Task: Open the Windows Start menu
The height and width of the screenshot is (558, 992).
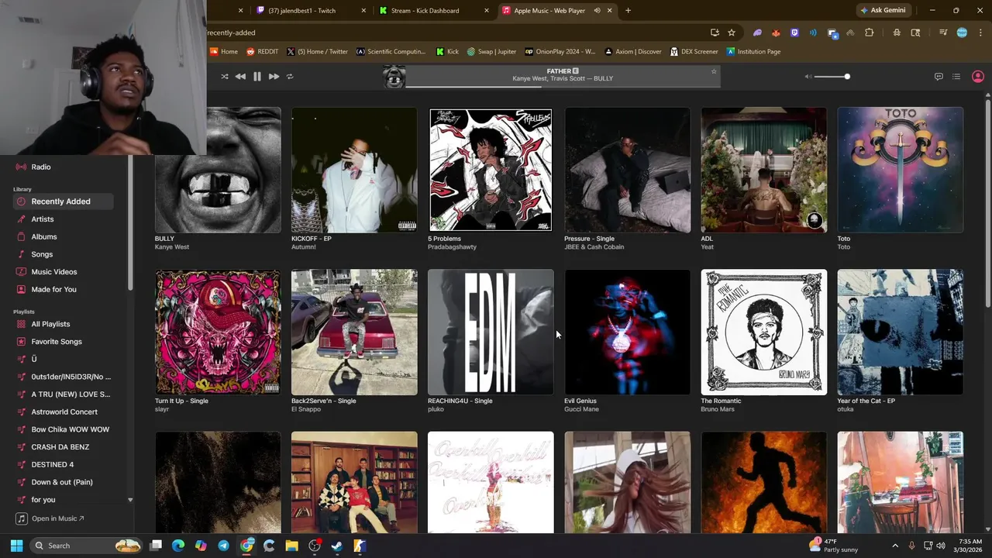Action: [x=16, y=546]
